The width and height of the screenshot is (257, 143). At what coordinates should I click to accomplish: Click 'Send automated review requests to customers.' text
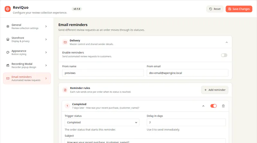pos(87,57)
